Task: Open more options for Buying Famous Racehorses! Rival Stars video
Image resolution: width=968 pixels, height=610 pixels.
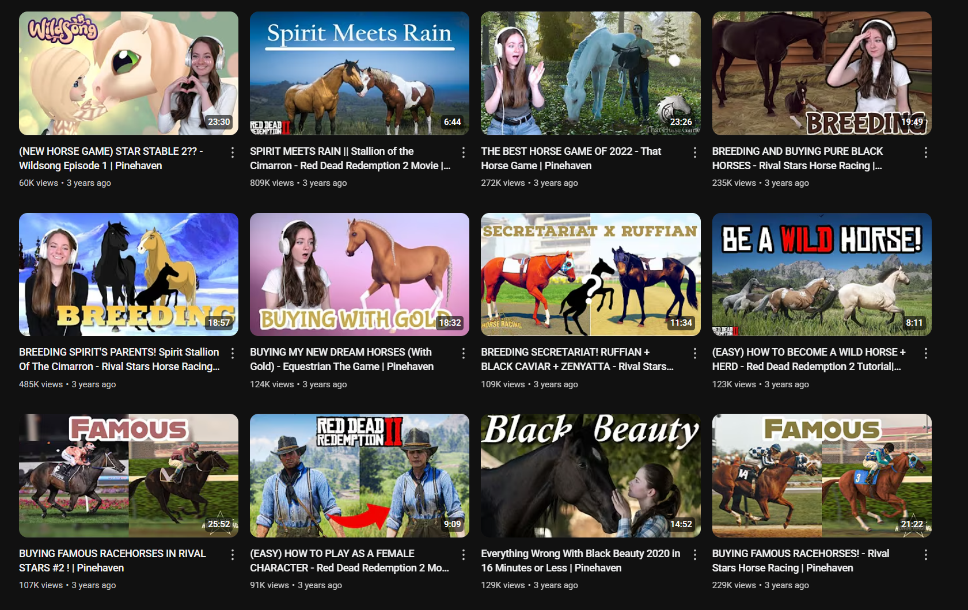Action: coord(925,555)
